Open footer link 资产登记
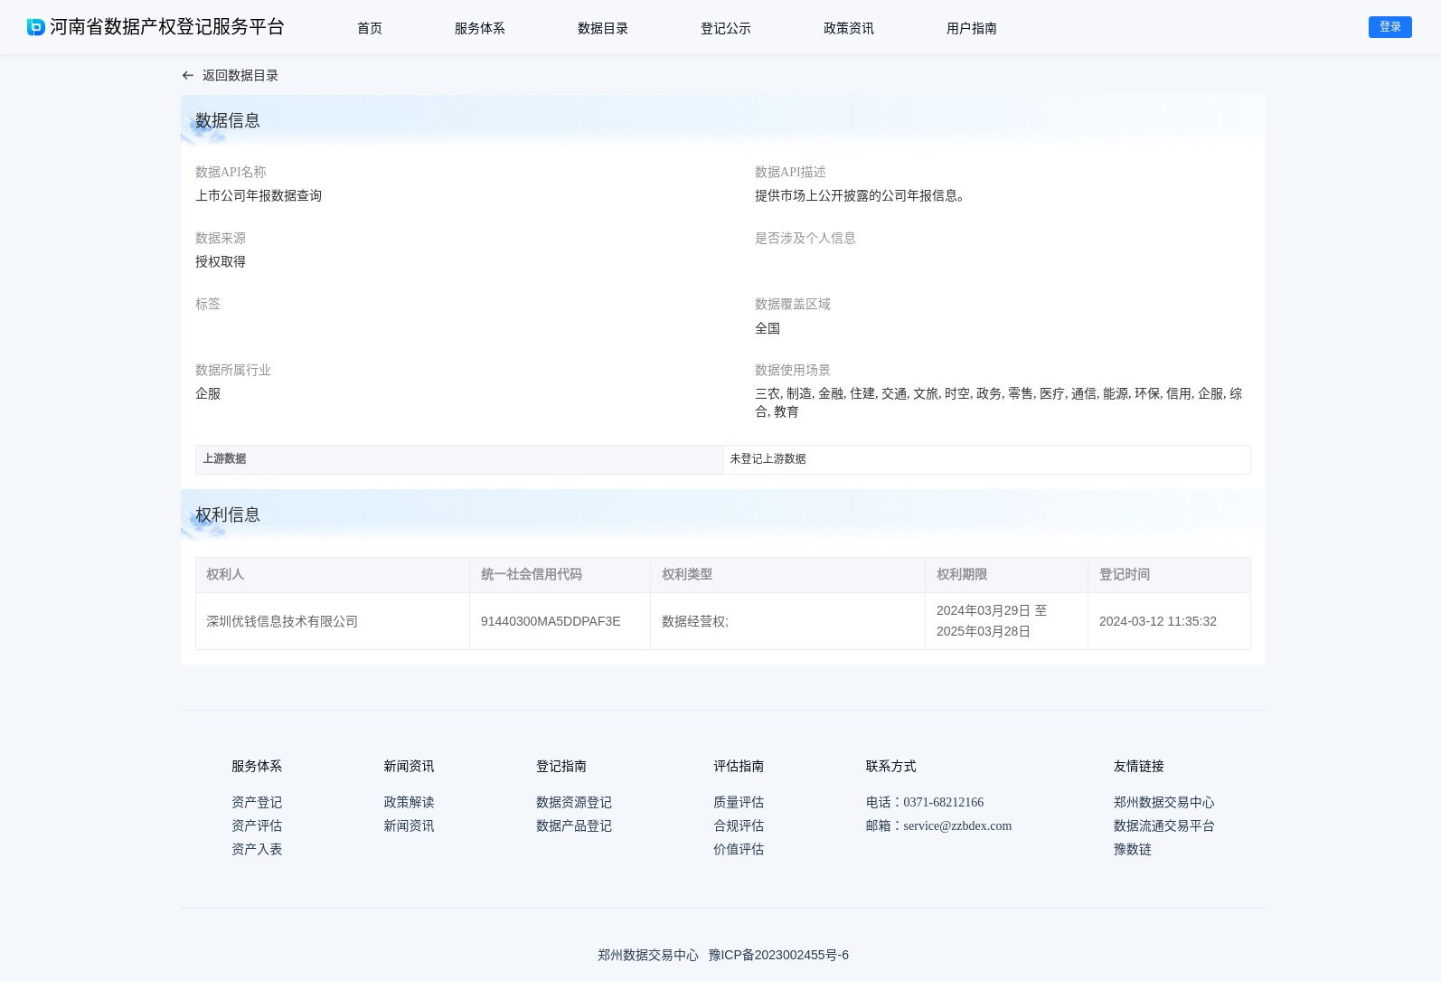Viewport: 1441px width, 981px height. point(257,802)
